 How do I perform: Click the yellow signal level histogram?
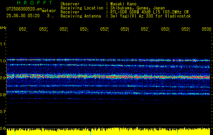coord(108,131)
